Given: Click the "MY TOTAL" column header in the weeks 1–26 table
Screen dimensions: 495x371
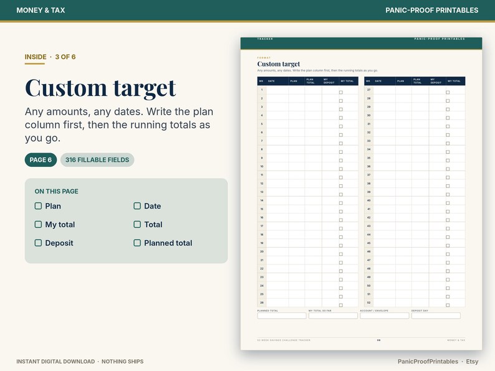Looking at the screenshot, I should 347,82.
